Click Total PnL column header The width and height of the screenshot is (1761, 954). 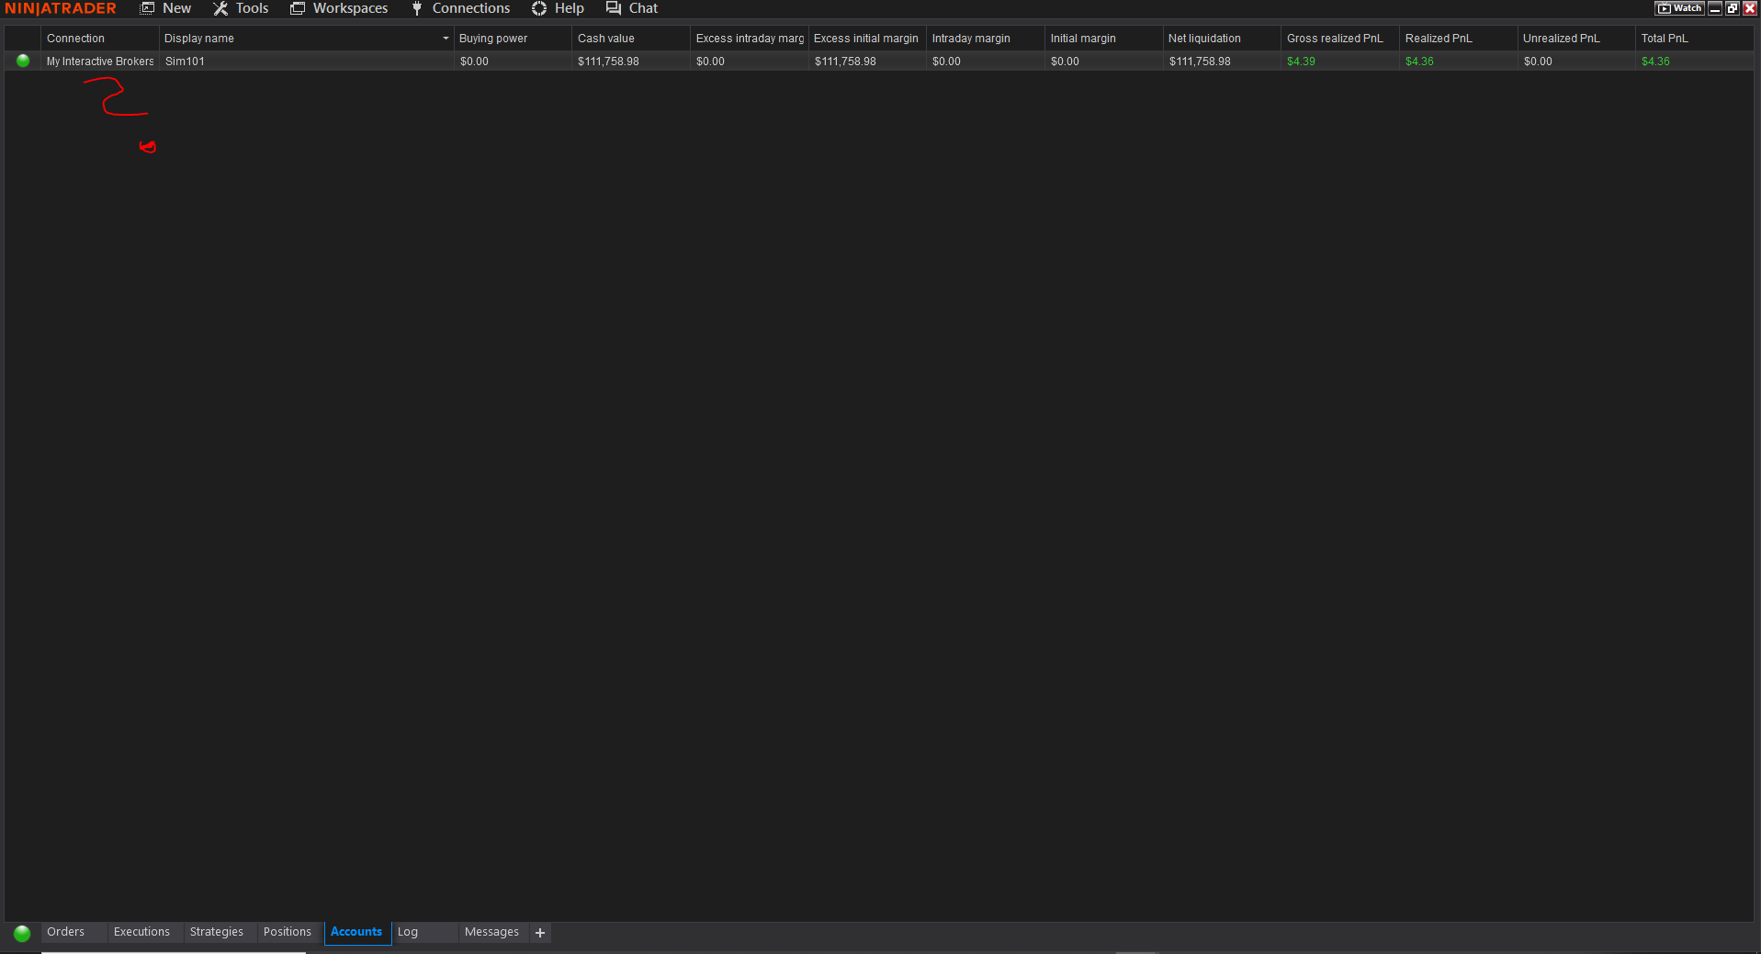(1695, 39)
